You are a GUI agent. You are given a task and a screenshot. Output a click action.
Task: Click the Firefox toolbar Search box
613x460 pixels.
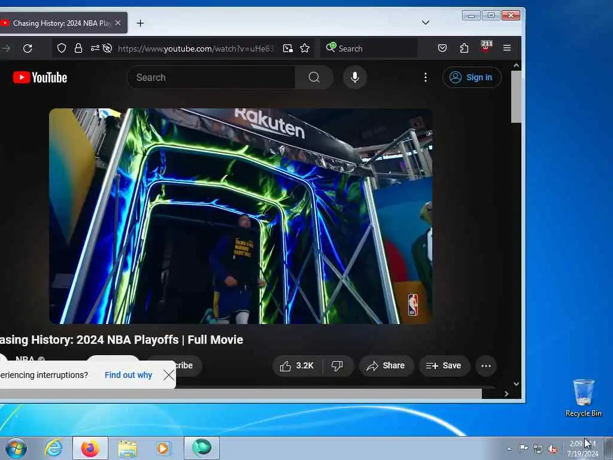click(x=369, y=48)
